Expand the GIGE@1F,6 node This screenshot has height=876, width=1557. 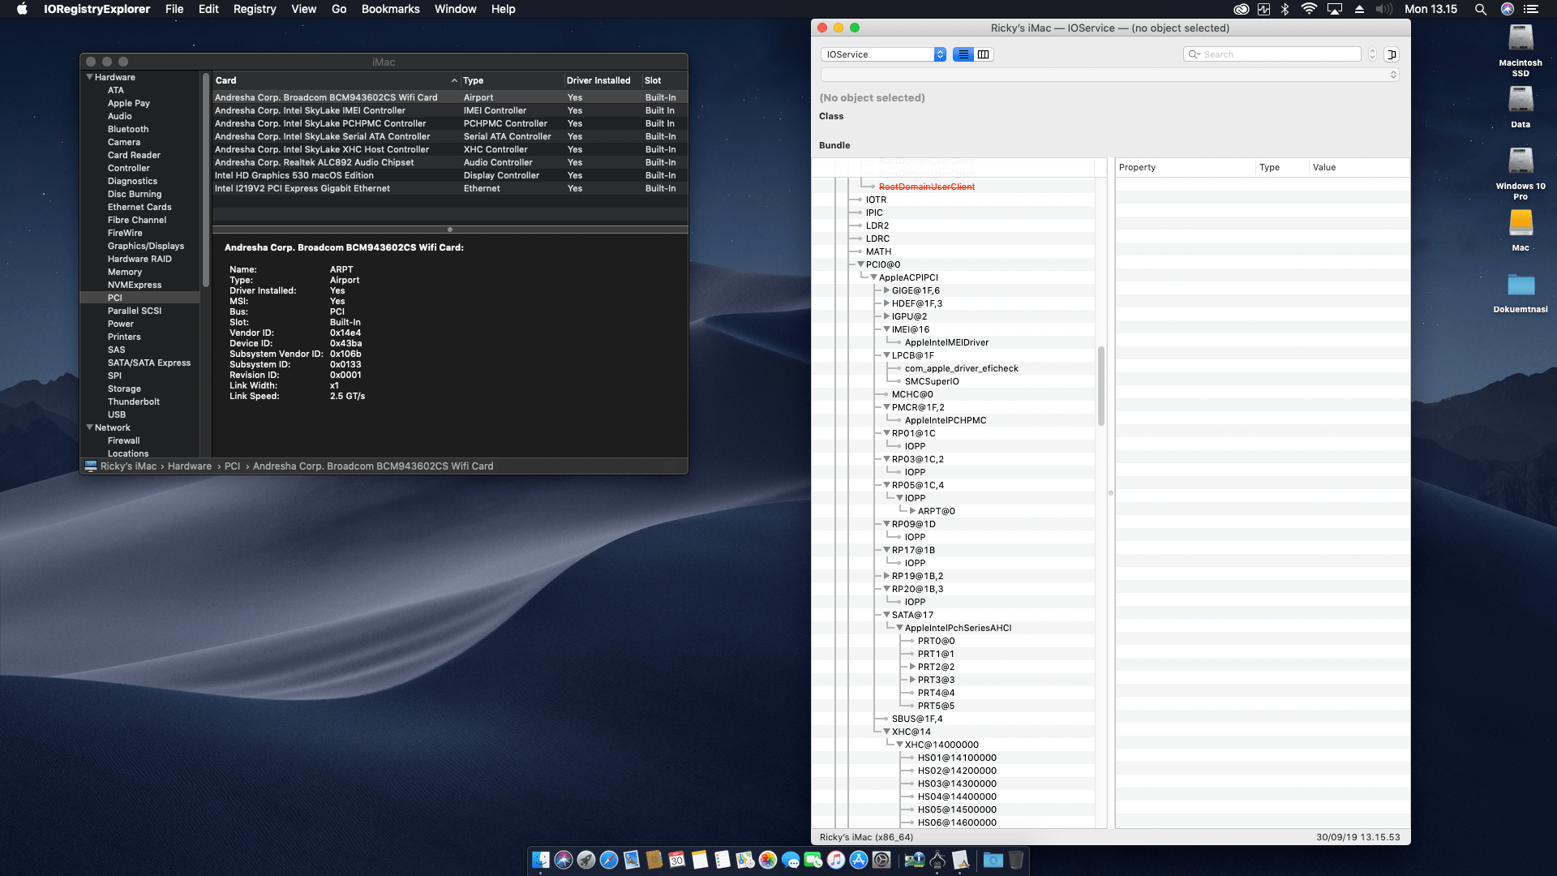coord(886,290)
